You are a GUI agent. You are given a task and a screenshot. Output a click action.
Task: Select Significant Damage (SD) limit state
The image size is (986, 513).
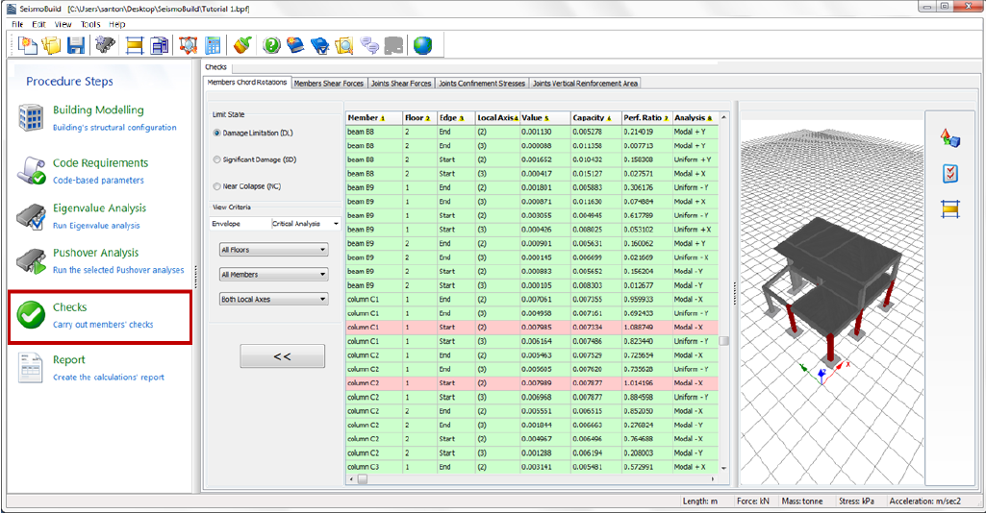(x=216, y=159)
